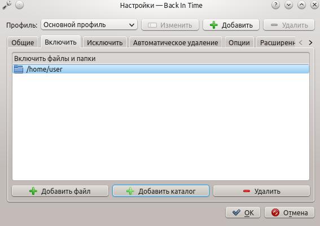Open the Основной профиль profile dropdown
Viewport: 320px width, 226px height.
click(89, 25)
